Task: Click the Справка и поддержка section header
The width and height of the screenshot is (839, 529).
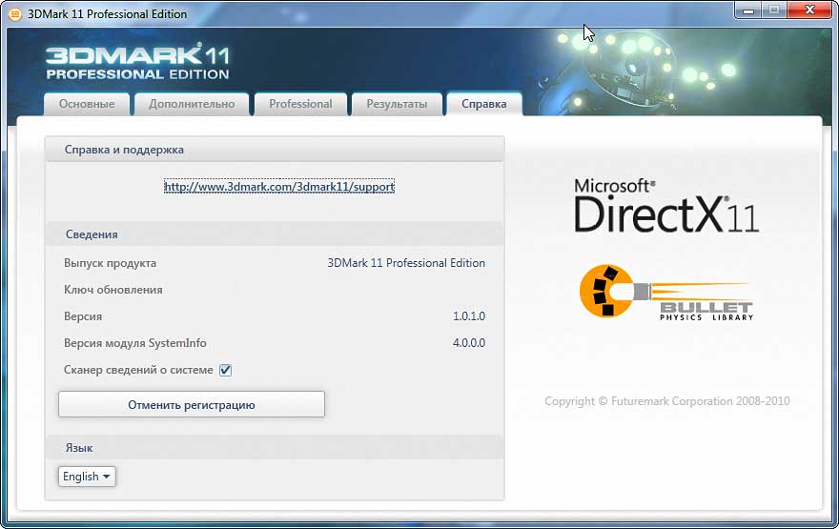Action: pos(124,150)
